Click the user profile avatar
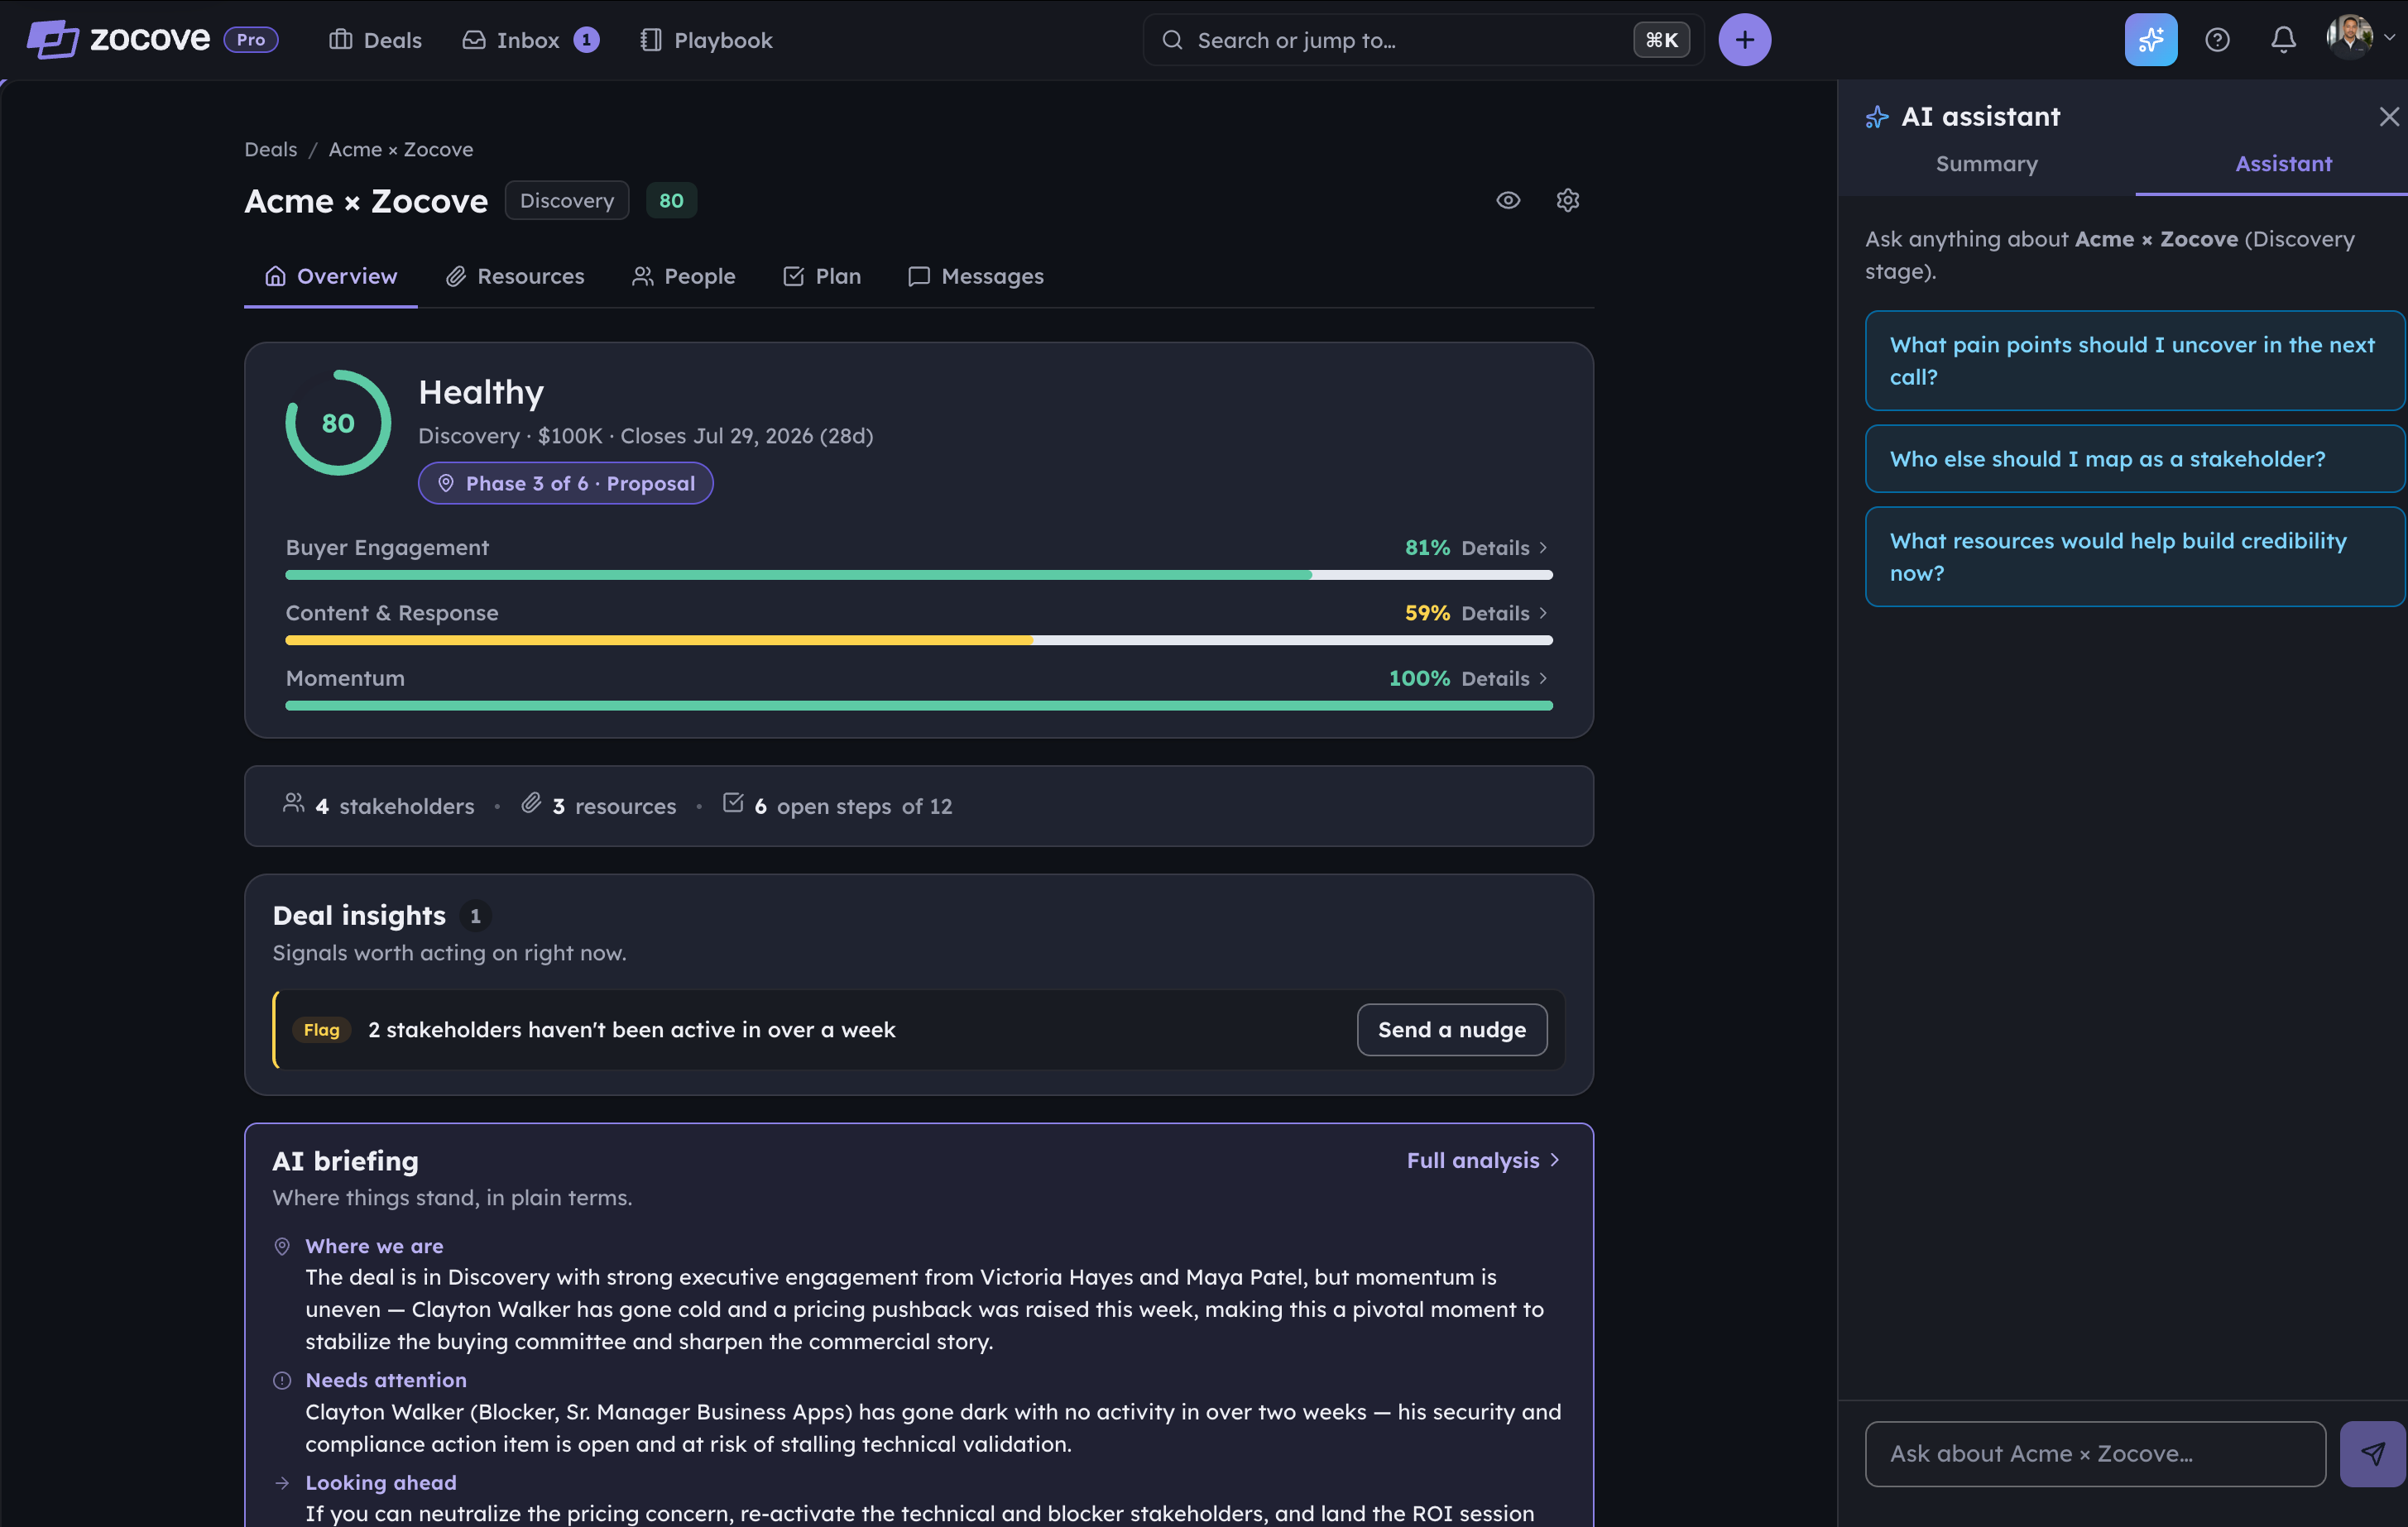The width and height of the screenshot is (2408, 1527). click(x=2349, y=38)
